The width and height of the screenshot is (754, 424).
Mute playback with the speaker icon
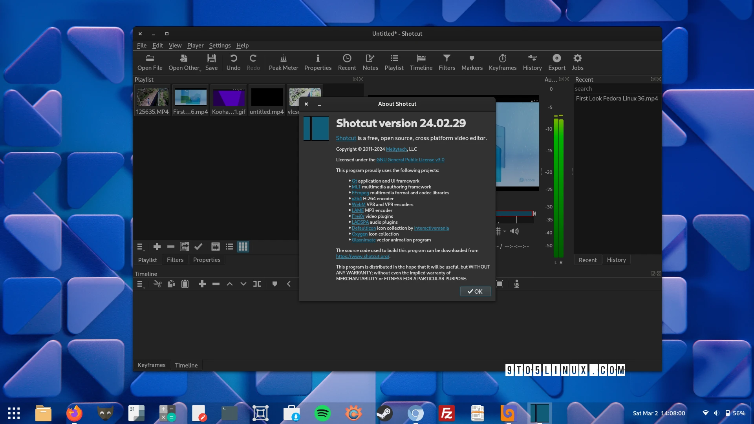coord(515,231)
